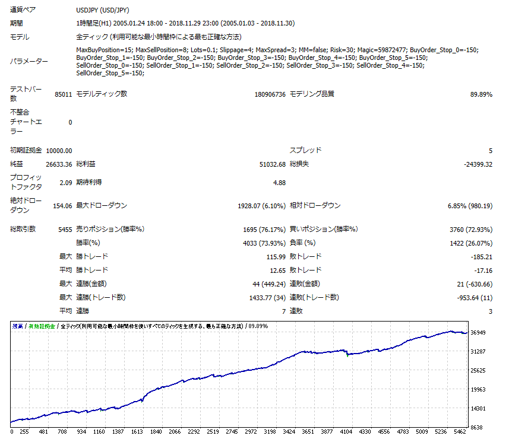Click the consecutive wins value 44 (449.24)
509x439 pixels.
tap(269, 284)
